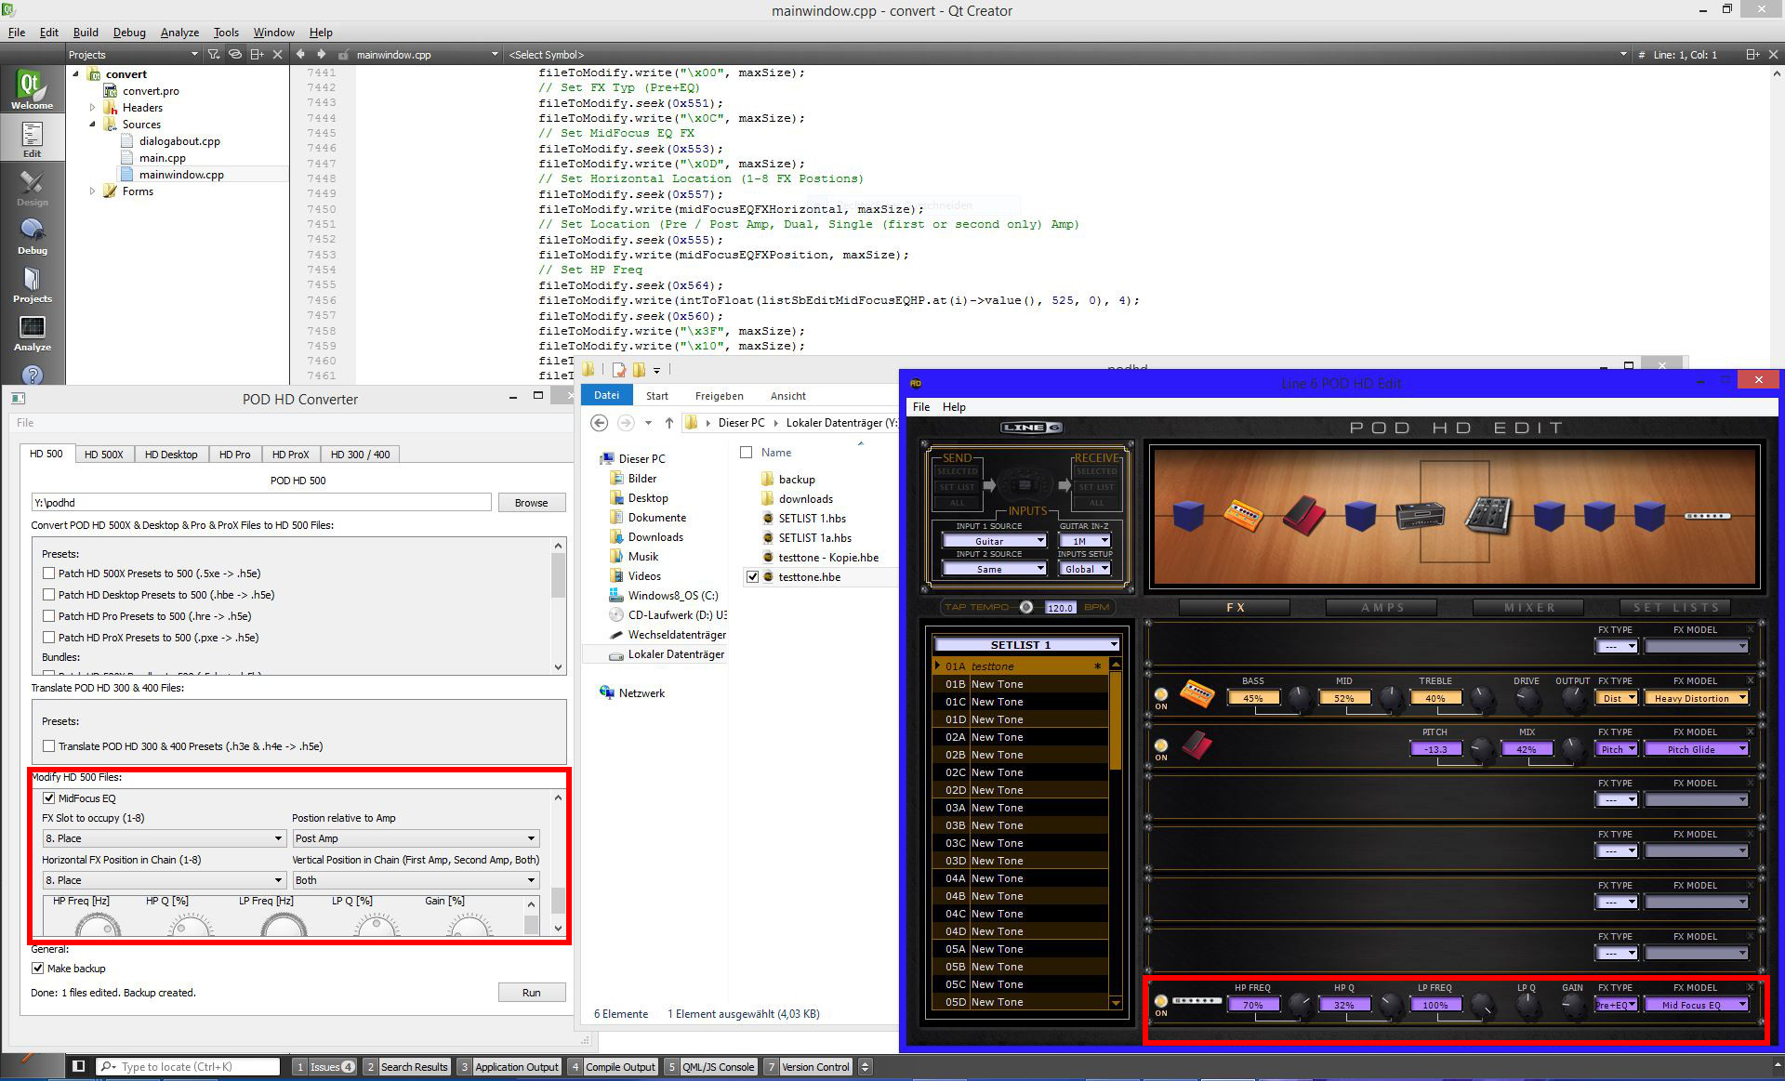Open Input 1 Source Guitar dropdown
Image resolution: width=1785 pixels, height=1081 pixels.
[x=994, y=541]
